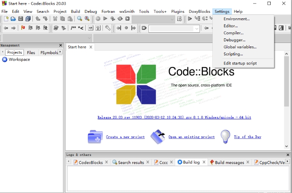Viewport: 292px width, 193px height.
Task: Click the Redo arrow icon
Action: pyautogui.click(x=45, y=19)
